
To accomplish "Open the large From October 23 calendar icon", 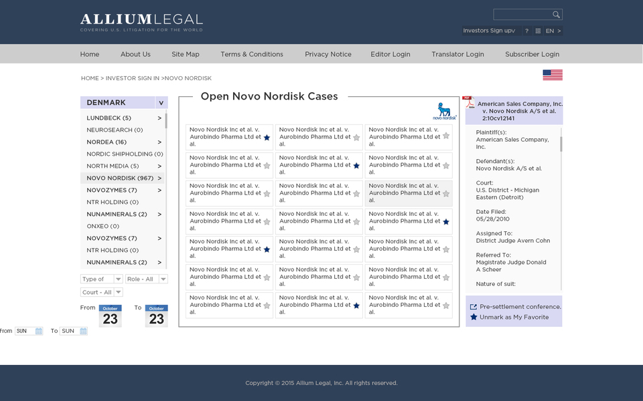I will (x=111, y=316).
